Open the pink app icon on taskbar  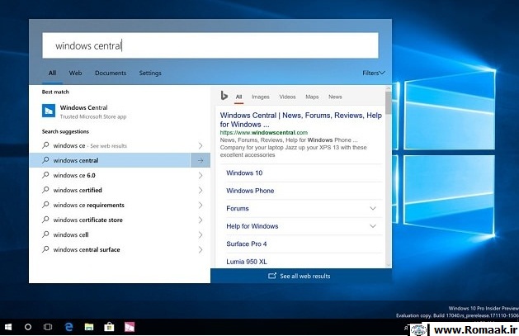(x=130, y=327)
